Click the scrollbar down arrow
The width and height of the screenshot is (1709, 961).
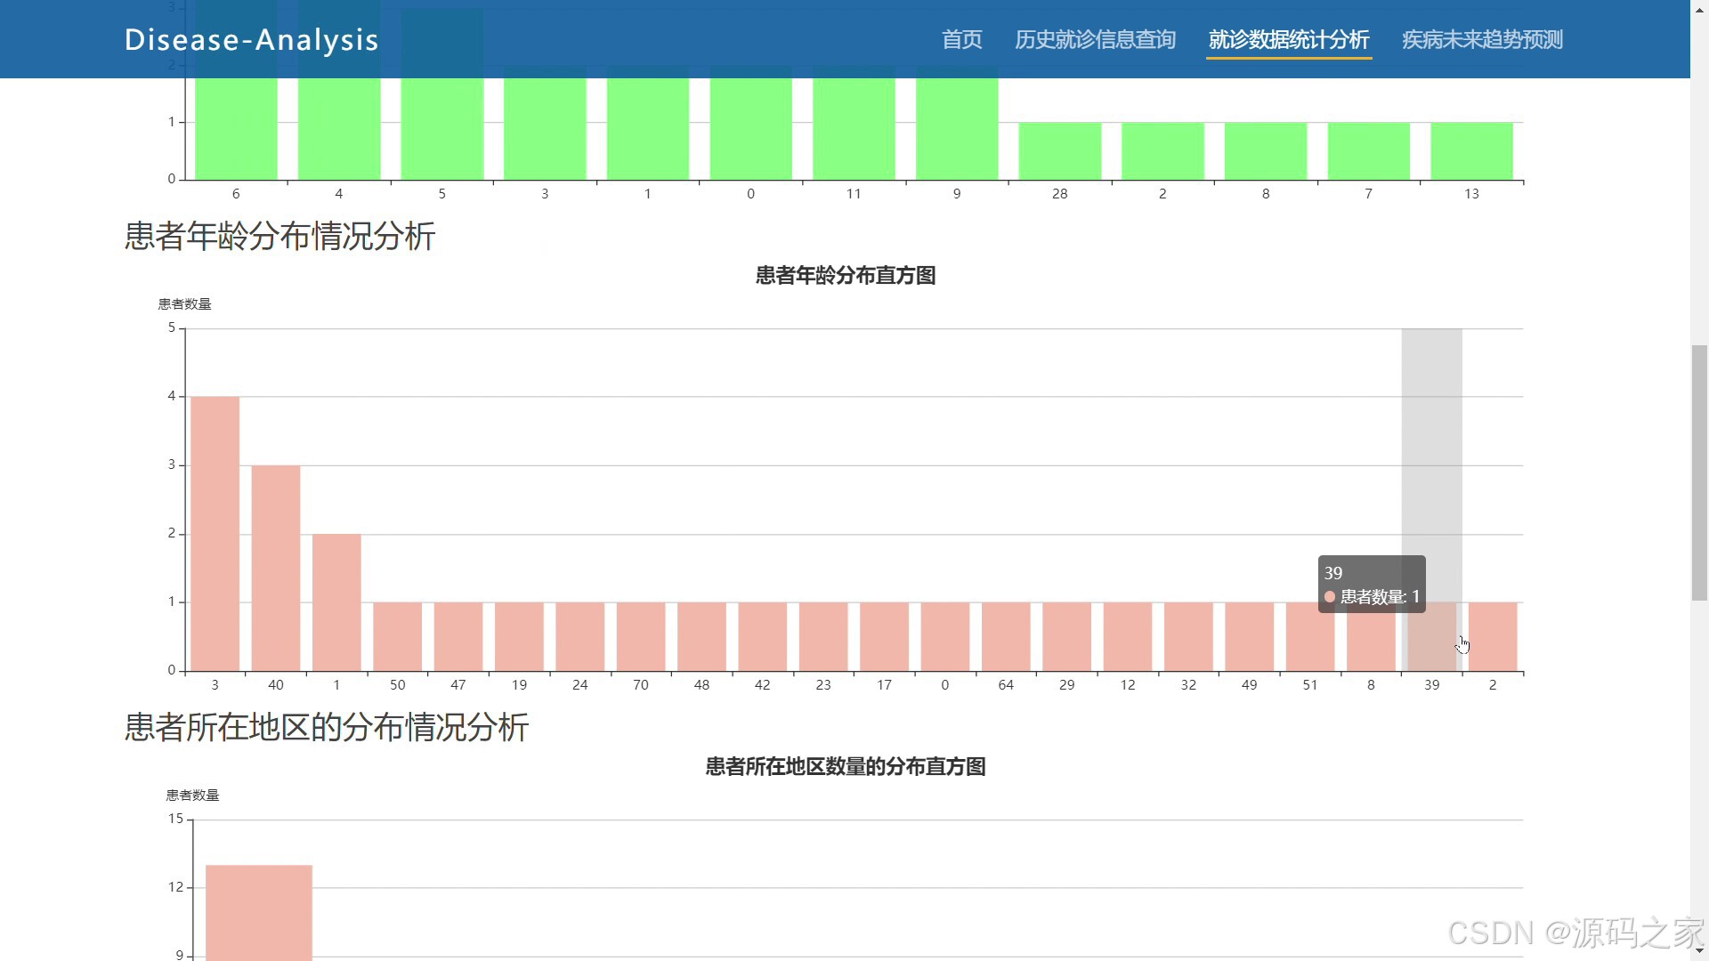[x=1699, y=952]
